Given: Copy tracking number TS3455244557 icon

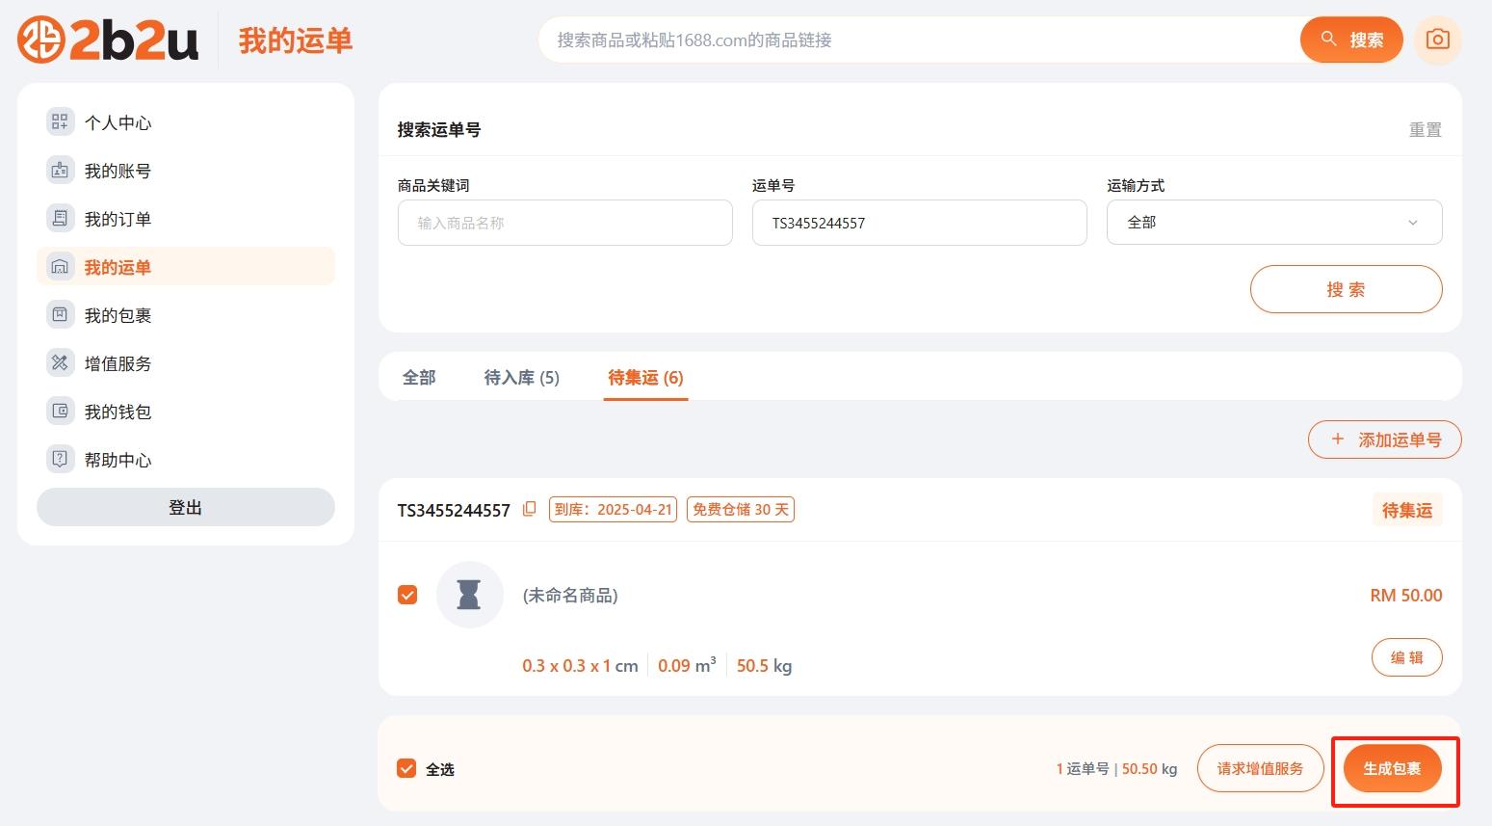Looking at the screenshot, I should 529,509.
